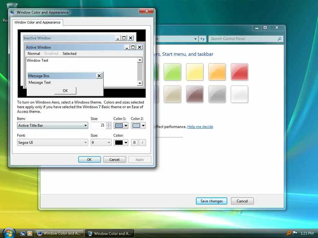The height and width of the screenshot is (238, 318).
Task: Select the green window color swatch
Action: click(x=172, y=72)
